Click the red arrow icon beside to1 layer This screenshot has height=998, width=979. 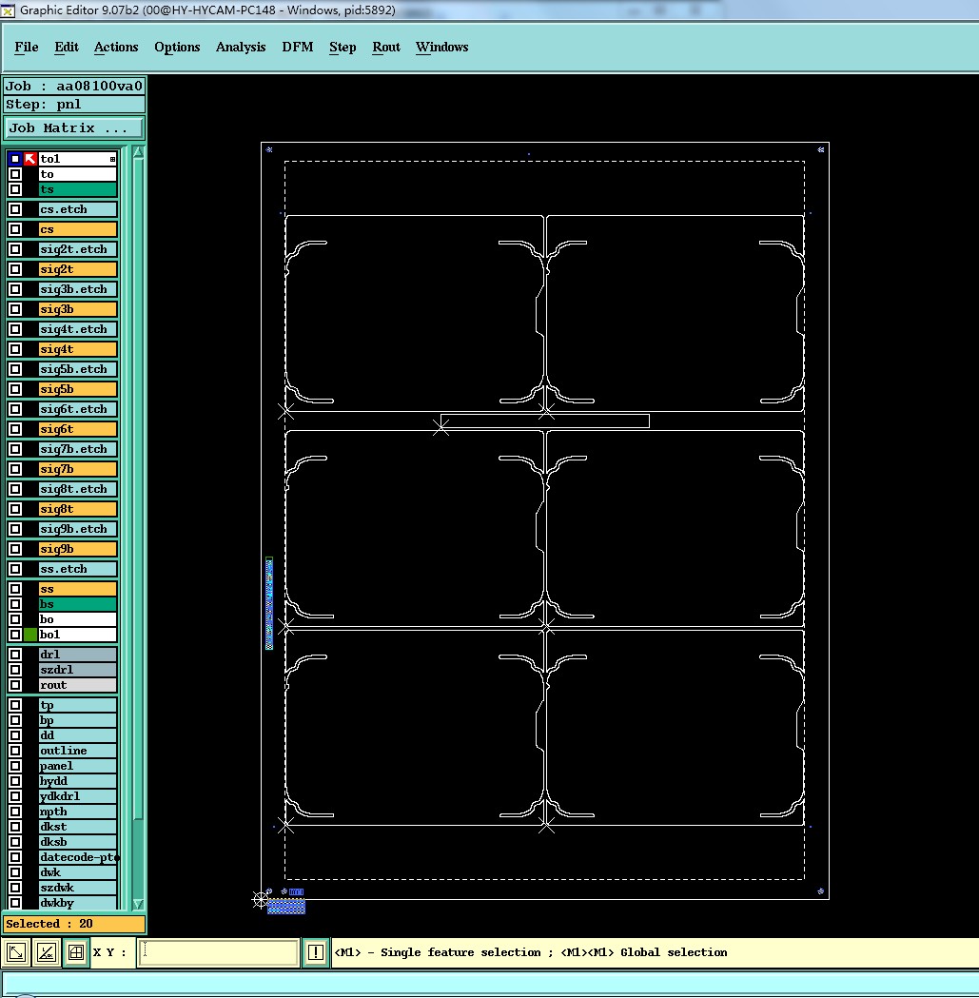[x=29, y=159]
